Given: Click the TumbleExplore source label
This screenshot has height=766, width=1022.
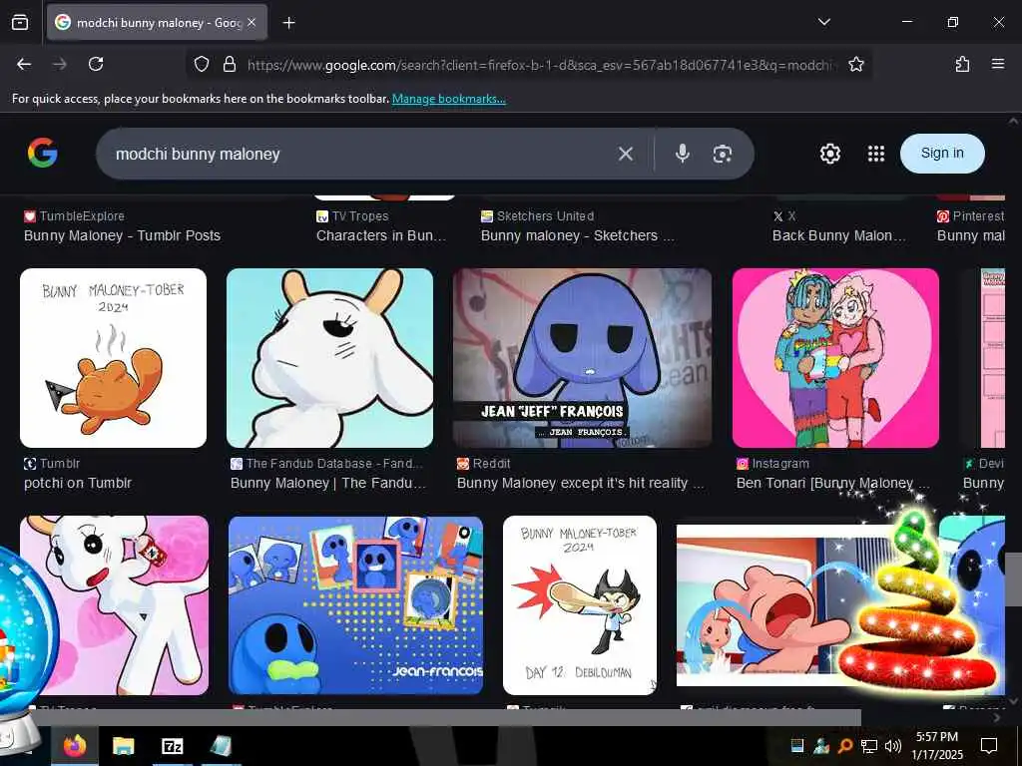Looking at the screenshot, I should [82, 216].
